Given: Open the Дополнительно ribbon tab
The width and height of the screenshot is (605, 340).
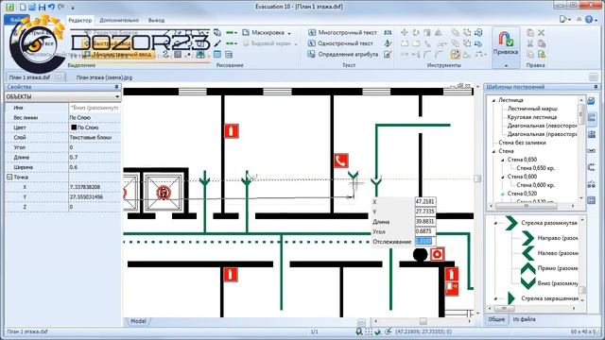Looking at the screenshot, I should [x=119, y=20].
